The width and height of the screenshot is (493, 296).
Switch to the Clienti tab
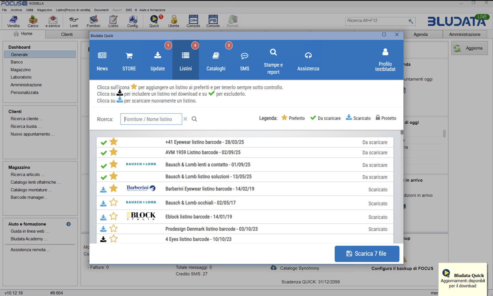pos(67,34)
